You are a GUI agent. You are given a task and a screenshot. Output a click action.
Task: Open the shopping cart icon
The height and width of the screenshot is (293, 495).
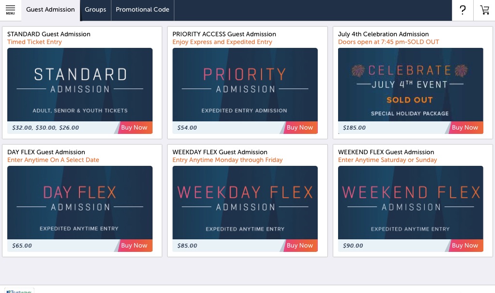pos(484,10)
